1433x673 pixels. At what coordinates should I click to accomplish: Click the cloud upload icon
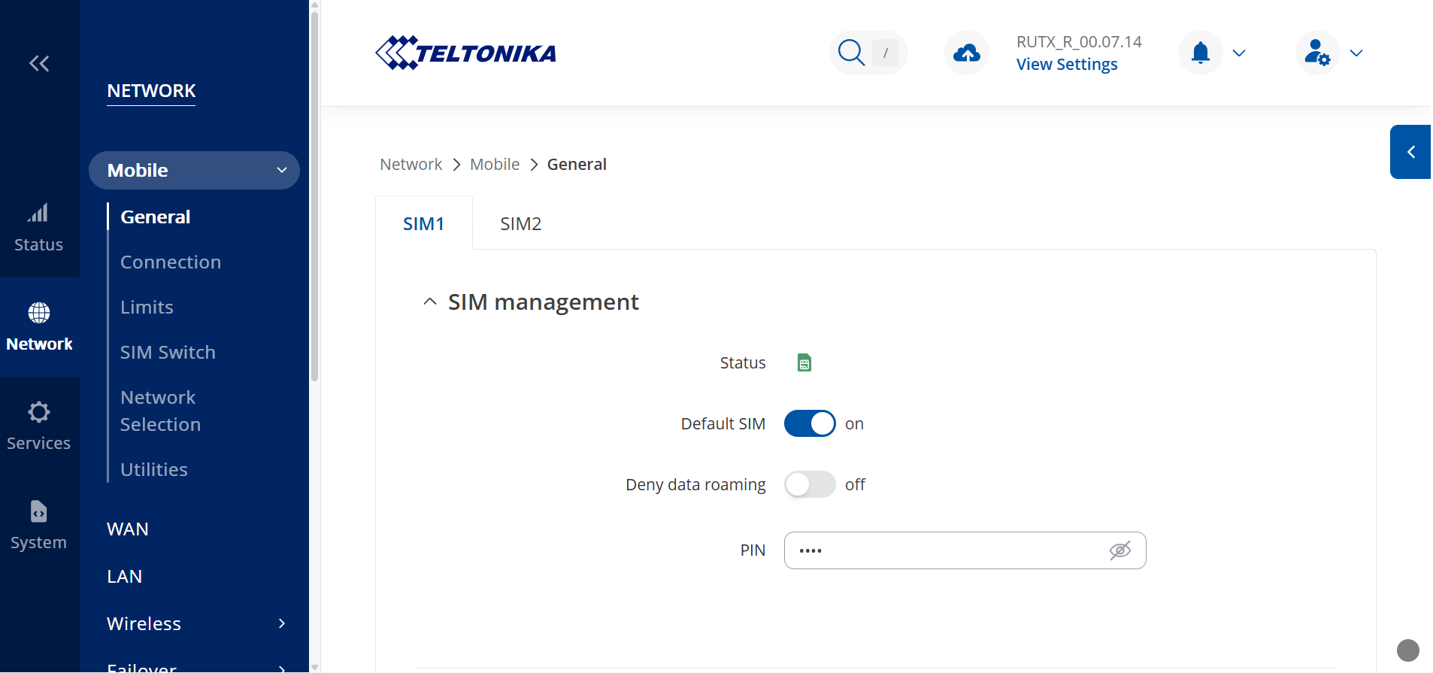[966, 53]
